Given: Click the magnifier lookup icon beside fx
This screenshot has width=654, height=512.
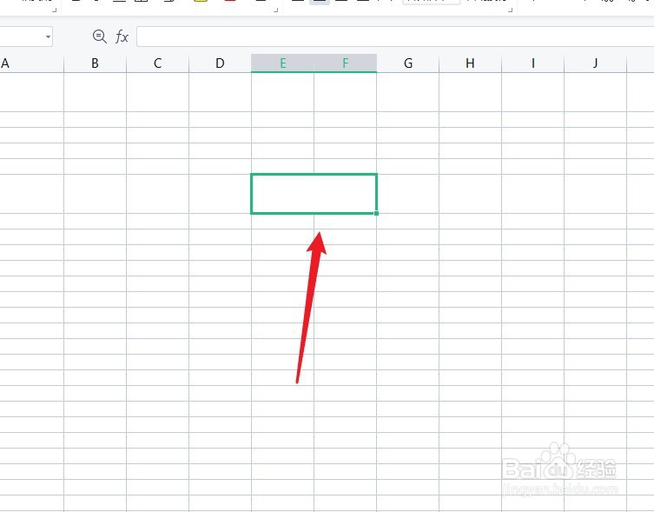Looking at the screenshot, I should click(x=99, y=37).
